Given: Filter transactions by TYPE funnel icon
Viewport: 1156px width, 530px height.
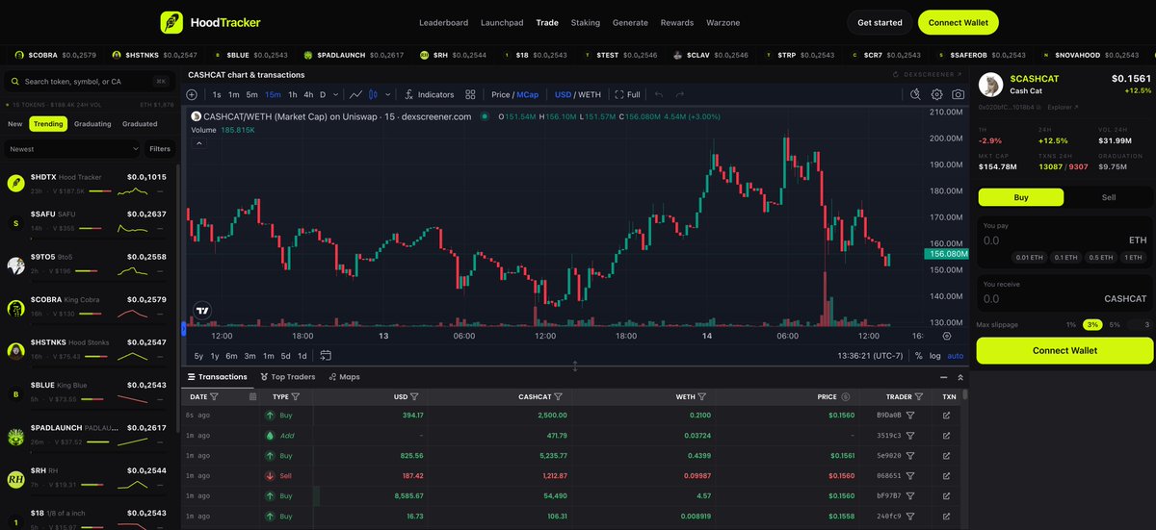Looking at the screenshot, I should coord(297,396).
